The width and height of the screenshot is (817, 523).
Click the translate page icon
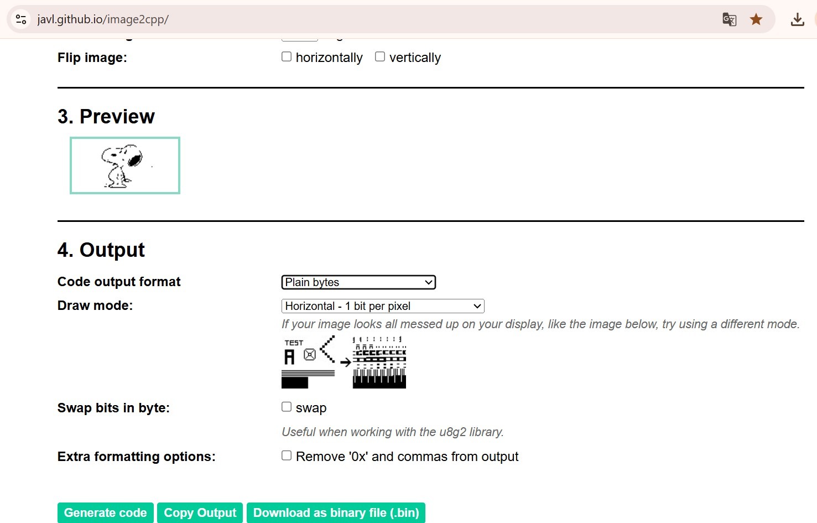[x=729, y=19]
